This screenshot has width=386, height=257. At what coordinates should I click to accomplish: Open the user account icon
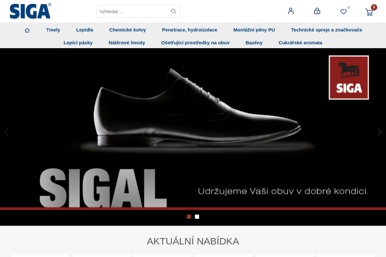290,11
